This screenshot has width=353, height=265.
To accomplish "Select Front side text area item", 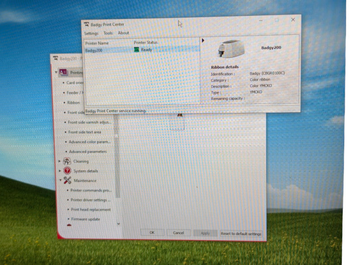I will 85,132.
